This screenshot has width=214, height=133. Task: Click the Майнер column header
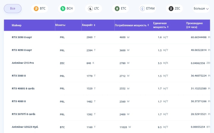[17, 25]
